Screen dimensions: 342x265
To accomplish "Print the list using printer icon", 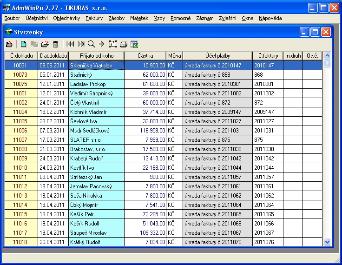I will point(124,44).
